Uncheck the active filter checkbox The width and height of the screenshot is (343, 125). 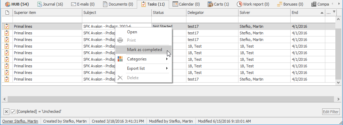pos(13,112)
